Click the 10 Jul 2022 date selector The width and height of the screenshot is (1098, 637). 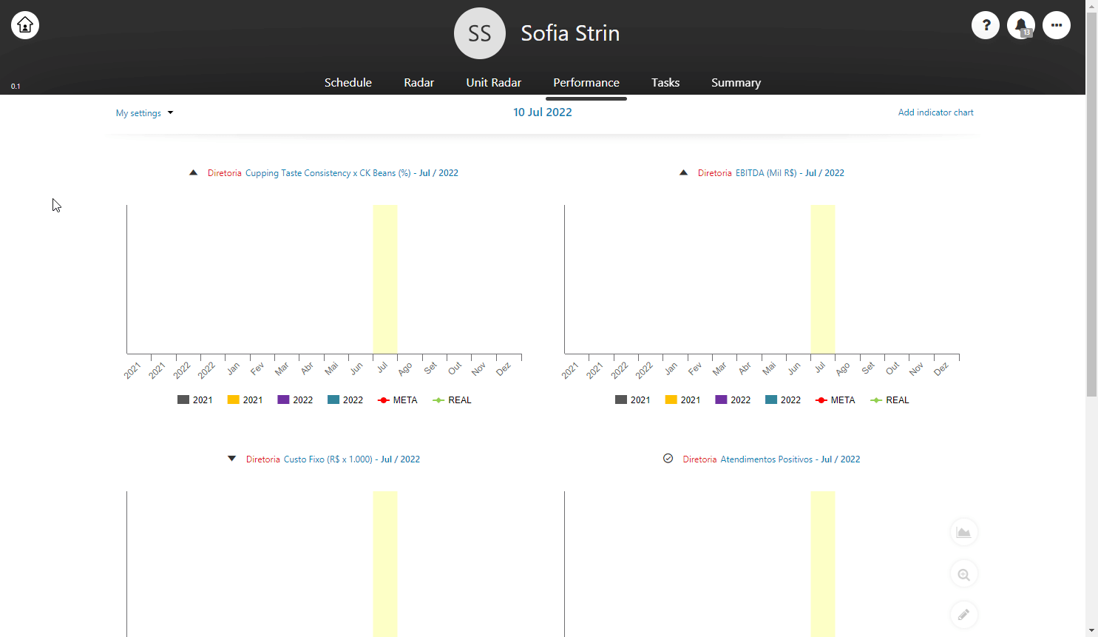click(543, 112)
